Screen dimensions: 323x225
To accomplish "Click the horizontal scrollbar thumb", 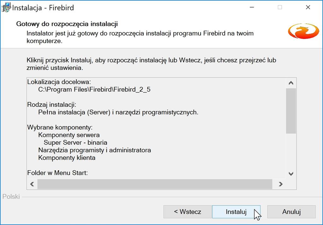I will [155, 184].
